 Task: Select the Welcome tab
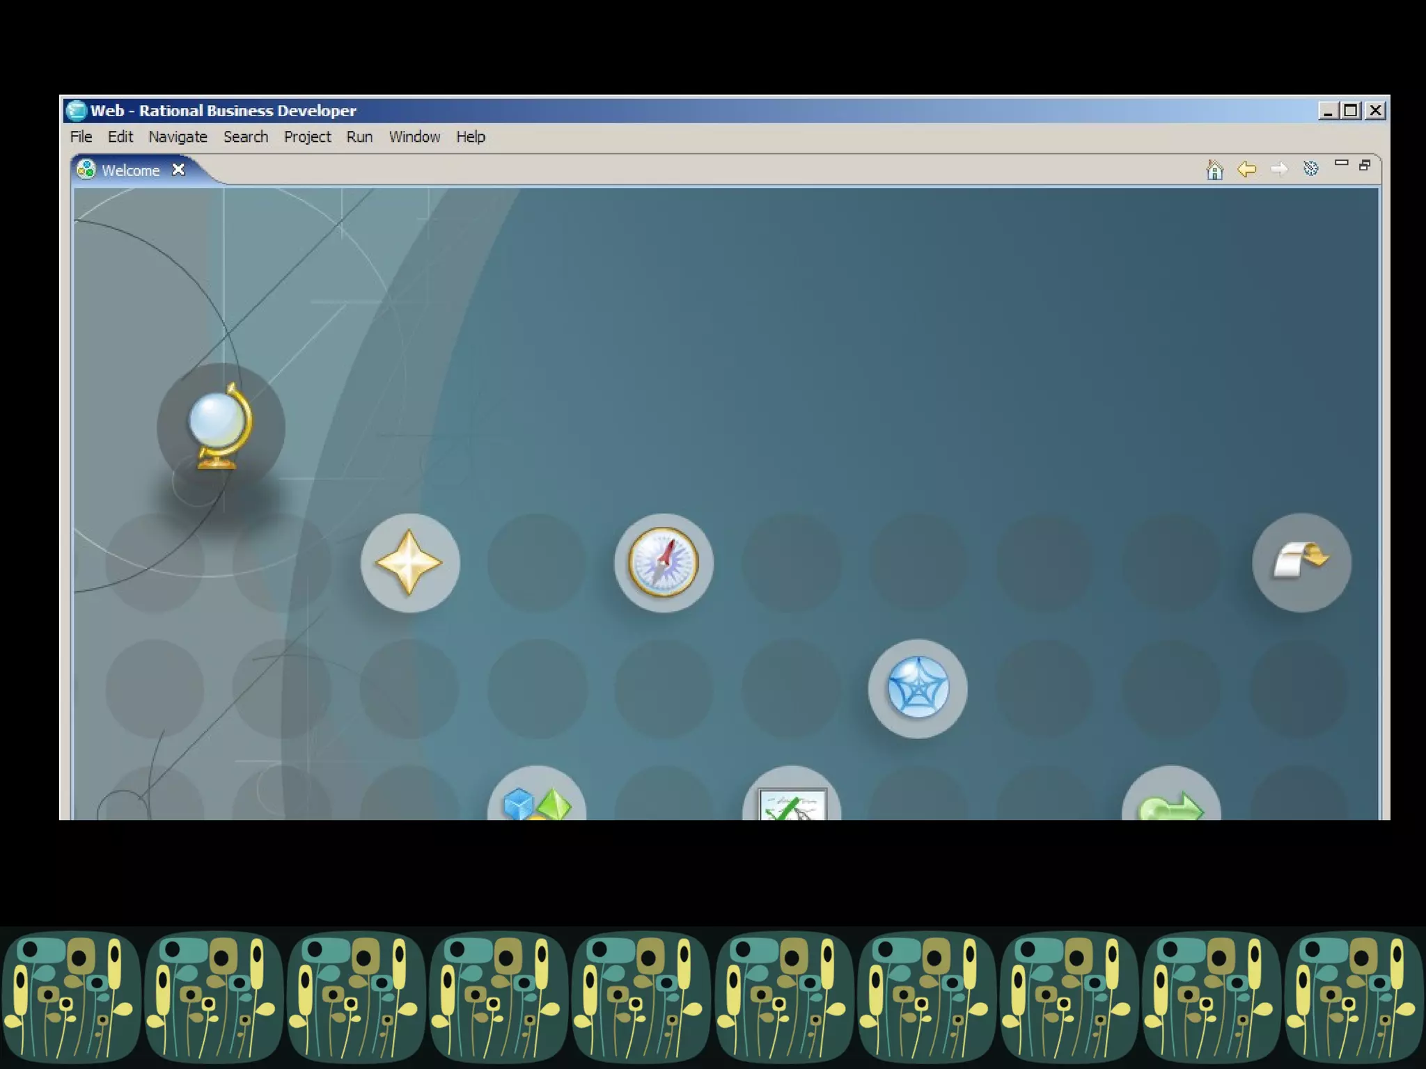click(130, 171)
